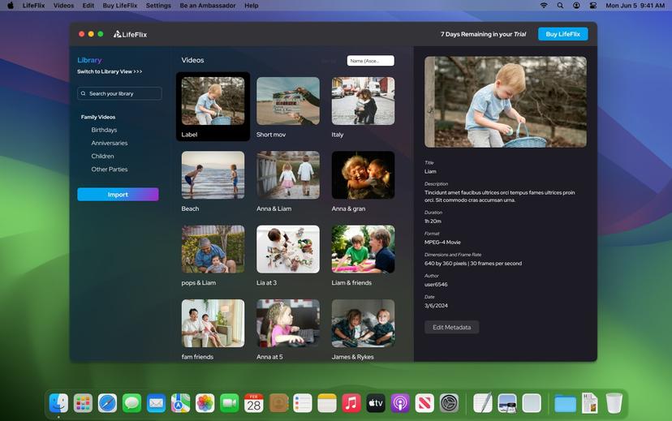Screen dimensions: 672x421
Task: Launch Safari from the dock
Action: [x=107, y=402]
